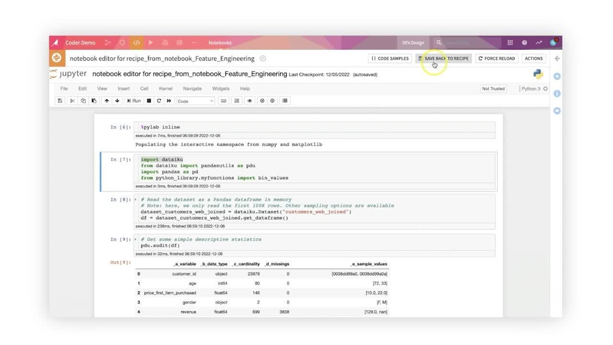
Task: Restart and run all fast-forward icon
Action: (169, 101)
